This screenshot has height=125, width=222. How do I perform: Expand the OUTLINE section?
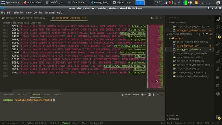coord(173,115)
